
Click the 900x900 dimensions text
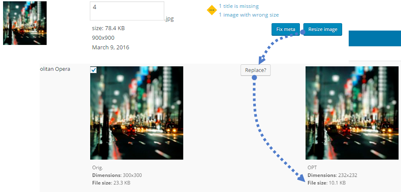(x=103, y=38)
